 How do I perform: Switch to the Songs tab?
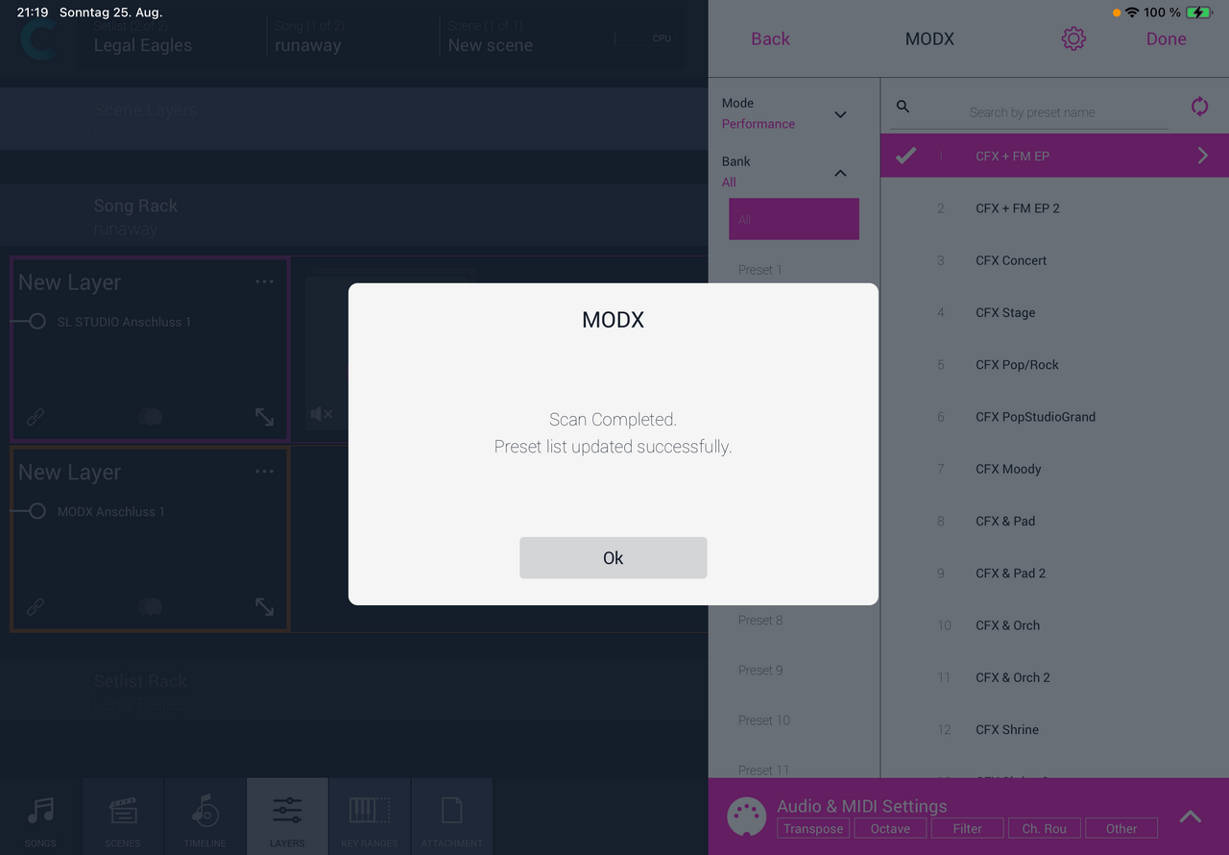coord(40,817)
